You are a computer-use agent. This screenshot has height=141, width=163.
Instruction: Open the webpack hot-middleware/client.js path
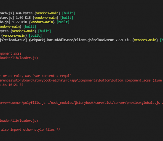[x=71, y=40]
